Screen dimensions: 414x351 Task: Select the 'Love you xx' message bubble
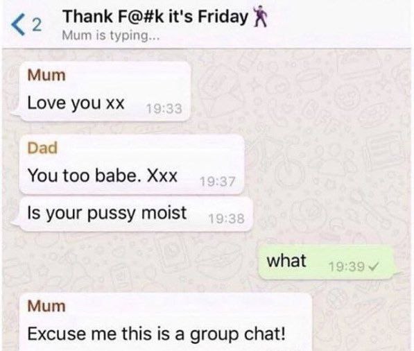click(105, 92)
